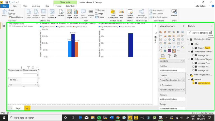Image resolution: width=215 pixels, height=121 pixels.
Task: Tick the 2018 Accounting Work Request checkbox
Action: [10, 26]
